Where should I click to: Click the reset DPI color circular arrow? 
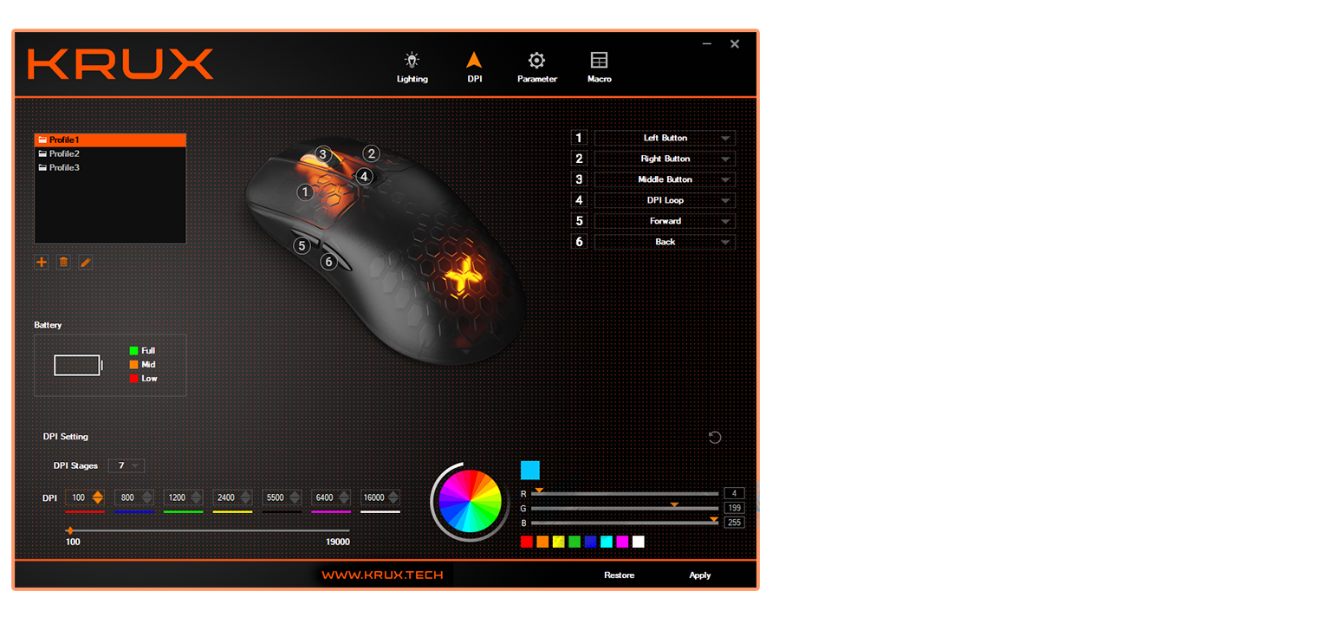(715, 437)
